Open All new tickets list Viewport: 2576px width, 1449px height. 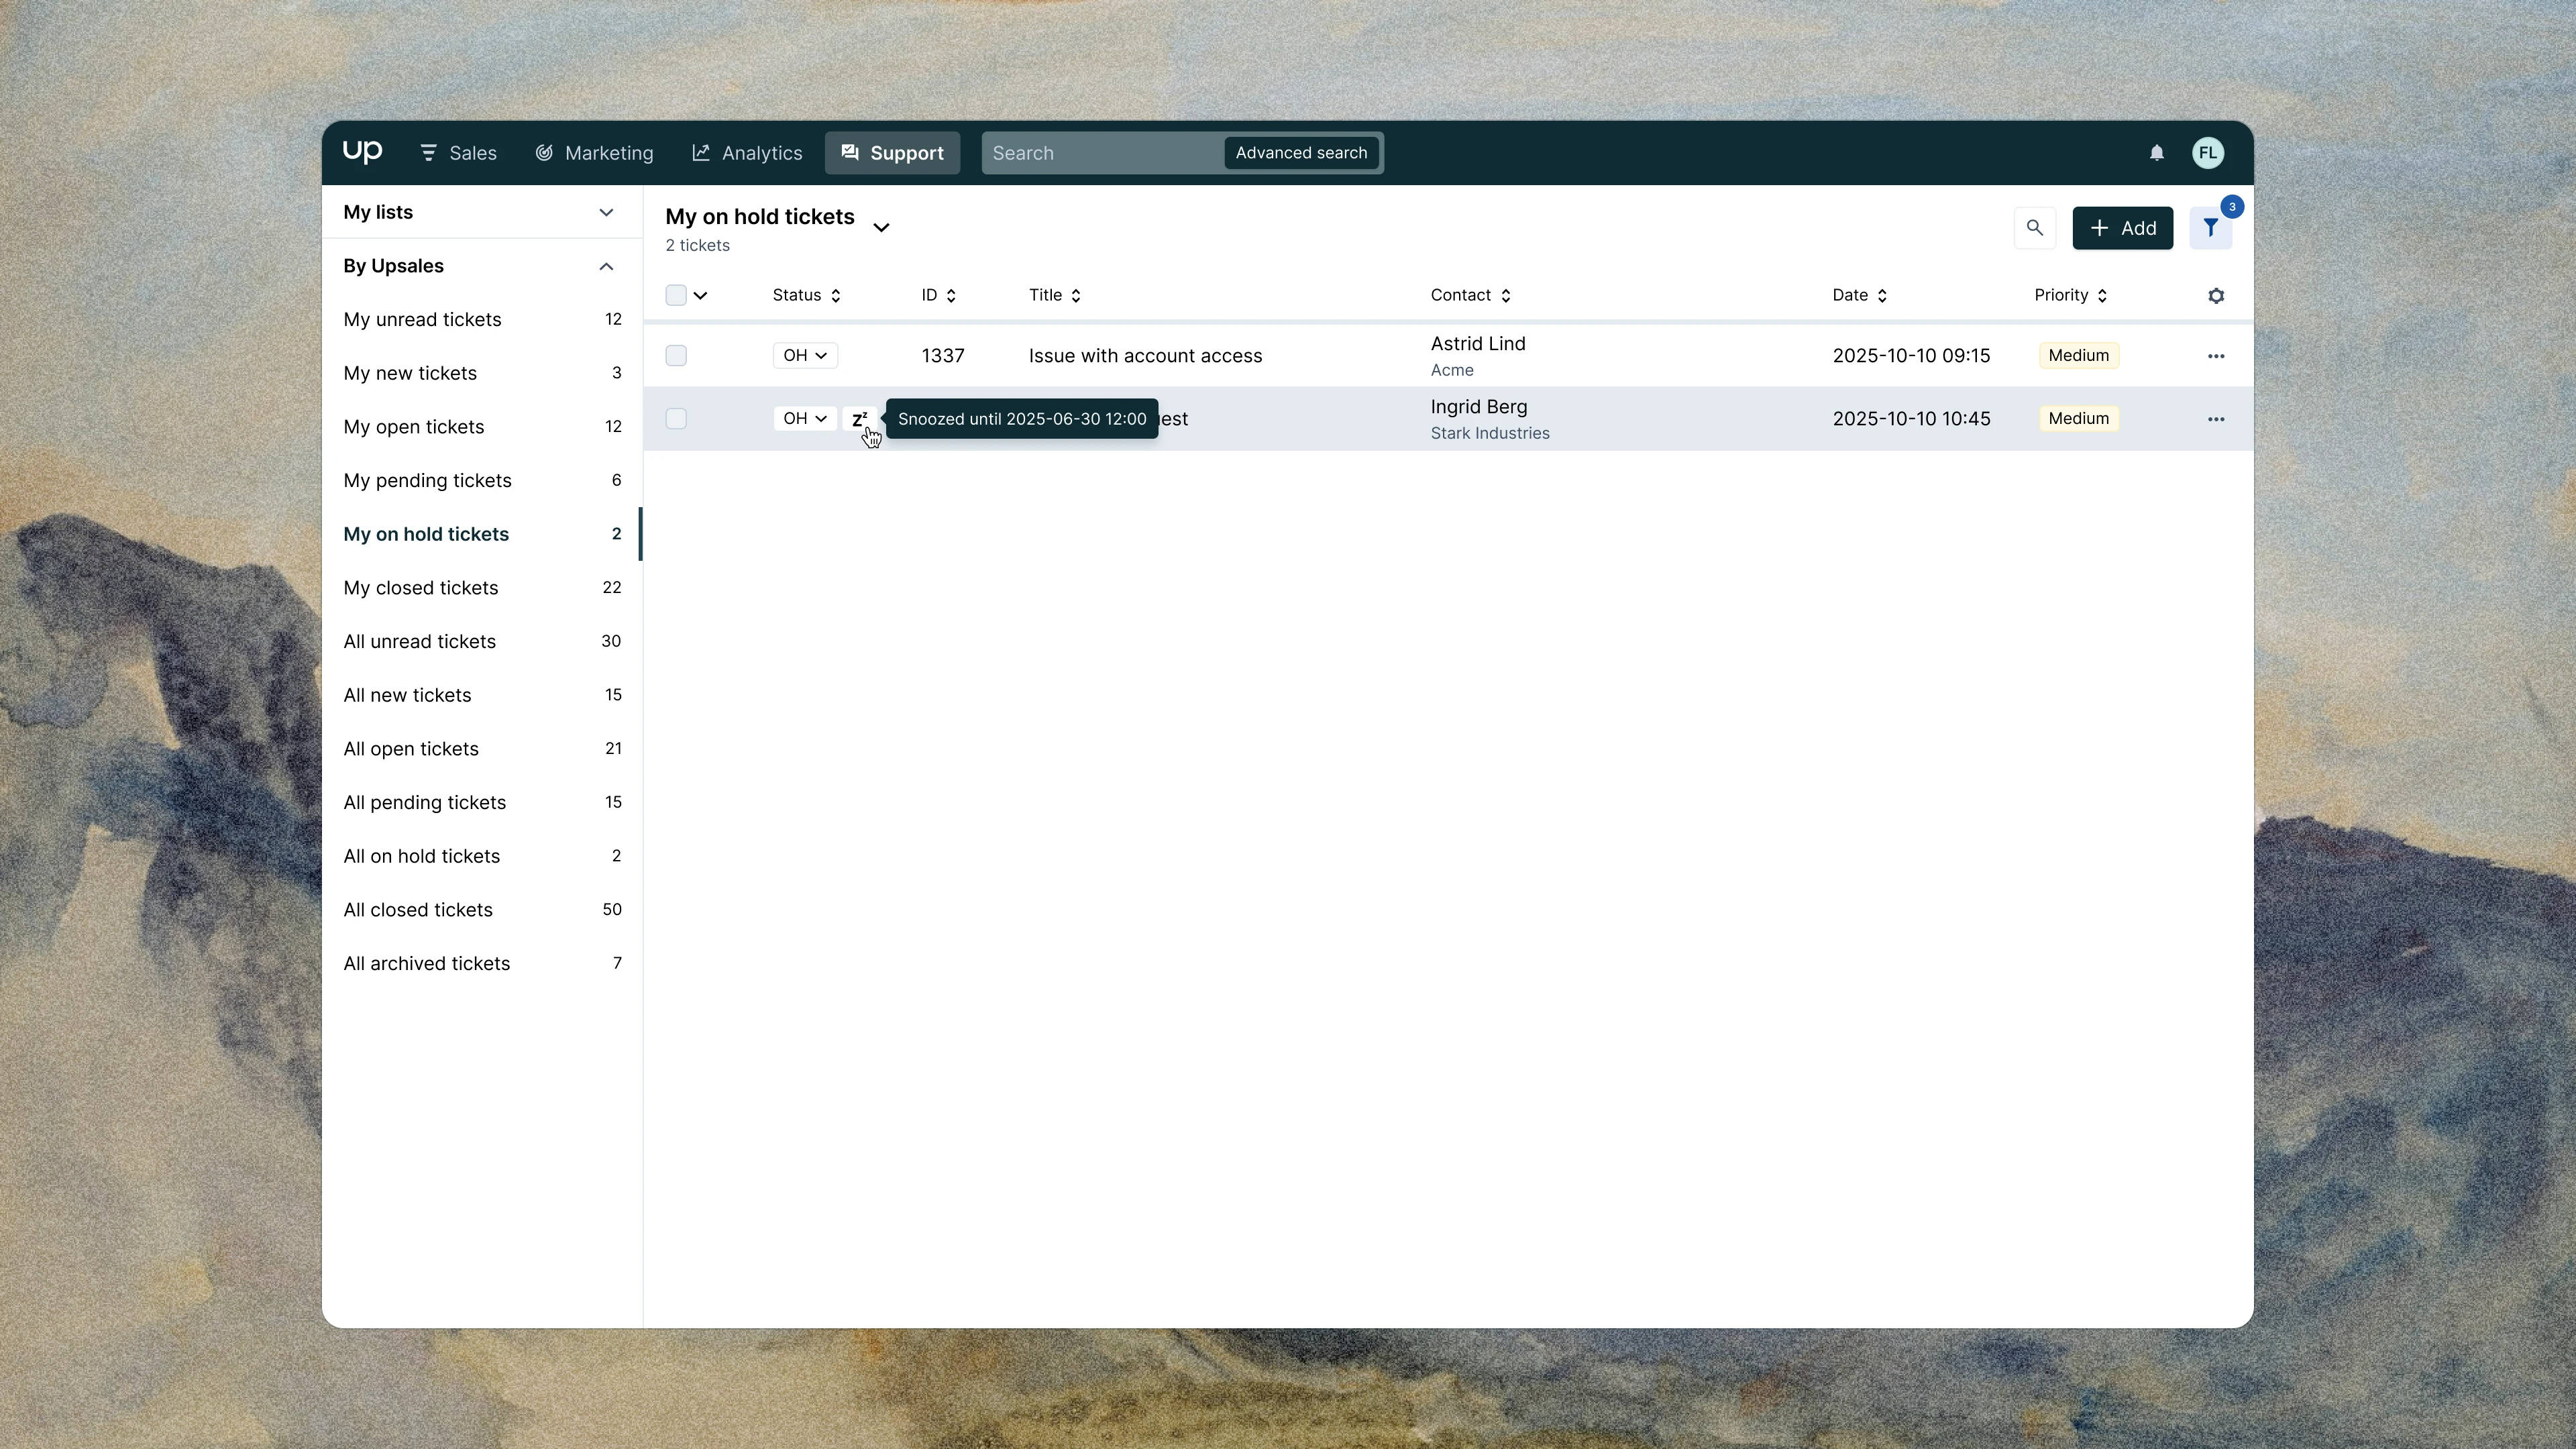coord(482,695)
